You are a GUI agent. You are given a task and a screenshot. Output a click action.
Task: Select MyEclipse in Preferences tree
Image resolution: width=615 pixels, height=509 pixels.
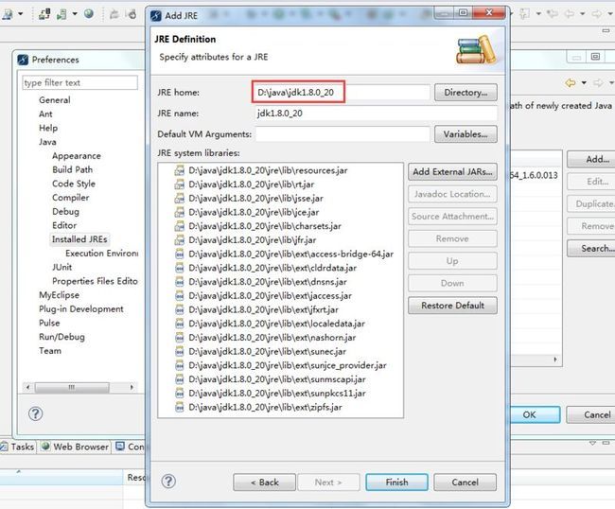tap(59, 295)
